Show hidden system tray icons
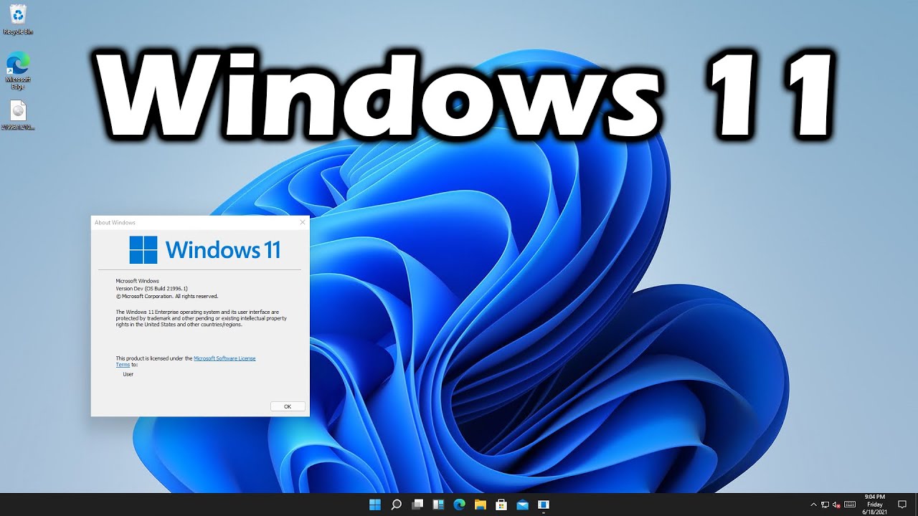The width and height of the screenshot is (918, 516). click(x=813, y=505)
